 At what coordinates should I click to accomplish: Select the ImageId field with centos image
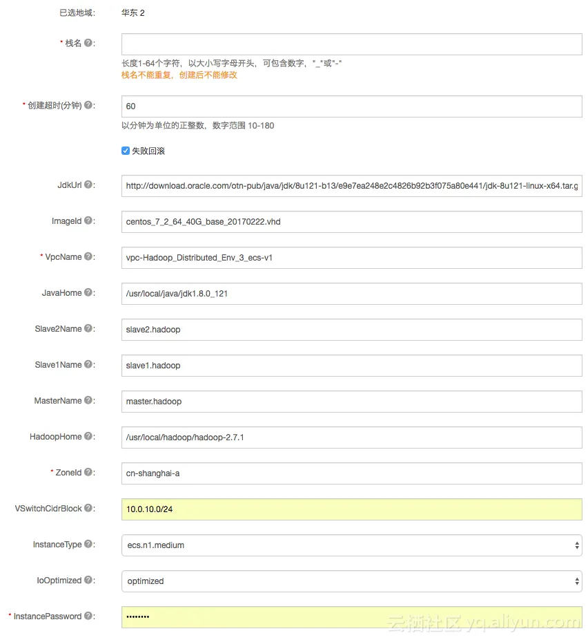(x=352, y=222)
